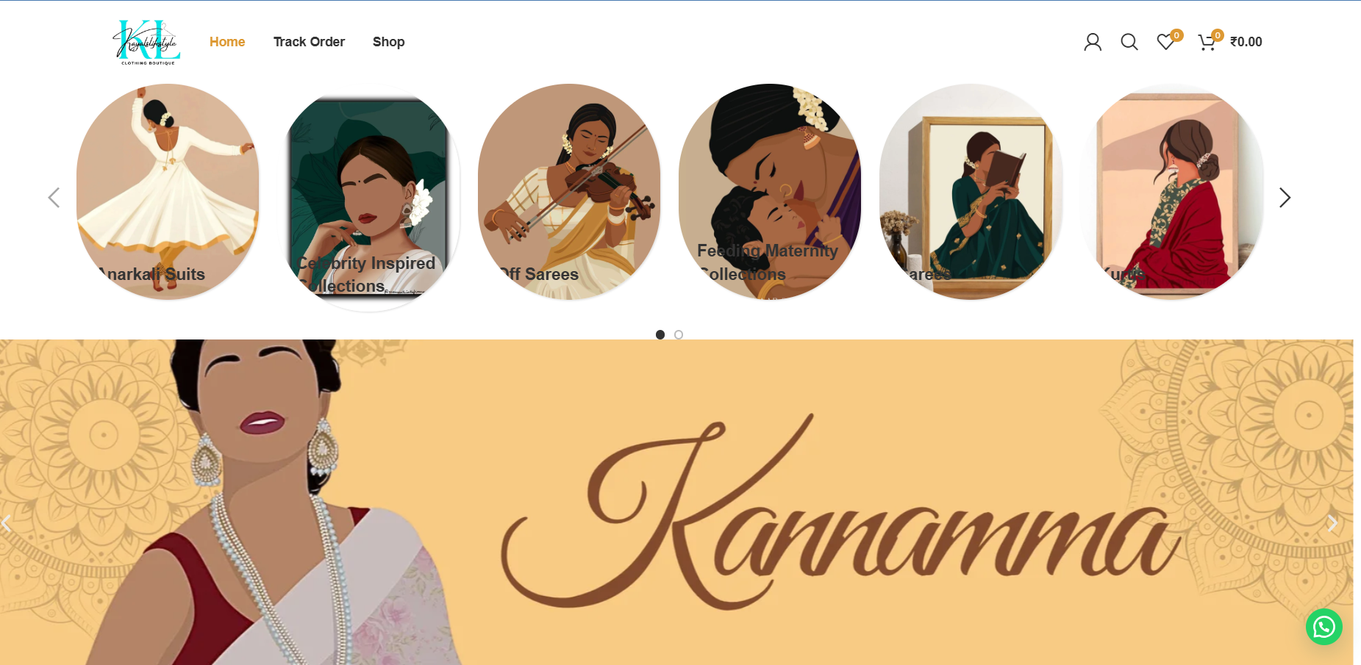This screenshot has width=1361, height=665.
Task: Open the user account icon
Action: point(1093,42)
